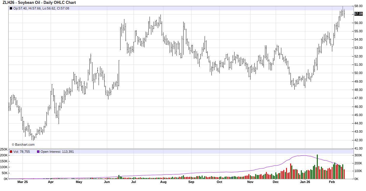Click the red Vol legend swatch
This screenshot has width=366, height=191.
(11, 152)
